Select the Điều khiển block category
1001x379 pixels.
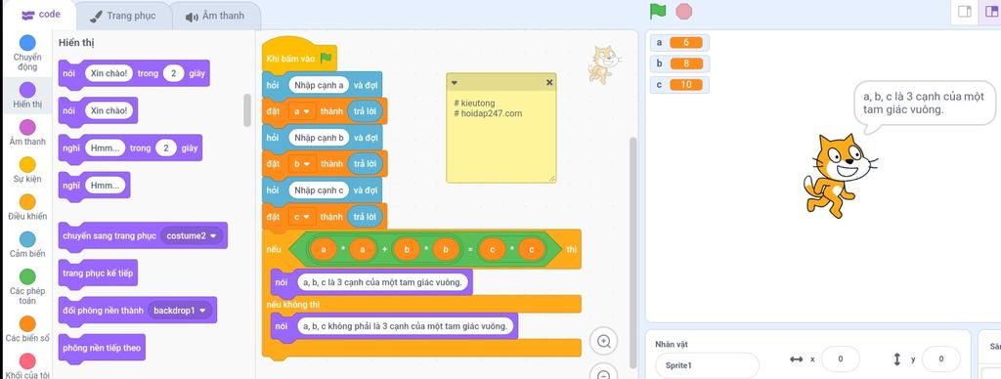[26, 207]
